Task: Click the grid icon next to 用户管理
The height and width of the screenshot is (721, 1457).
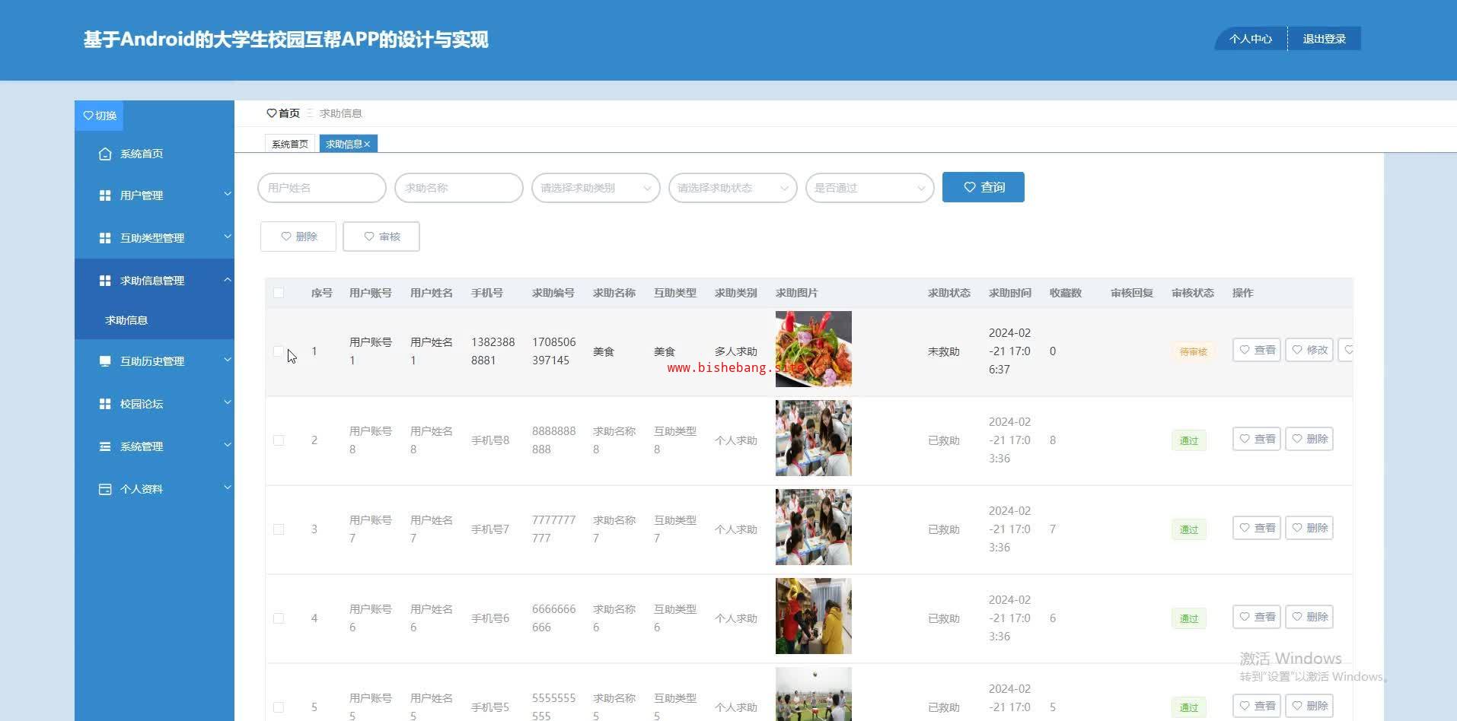Action: click(105, 195)
